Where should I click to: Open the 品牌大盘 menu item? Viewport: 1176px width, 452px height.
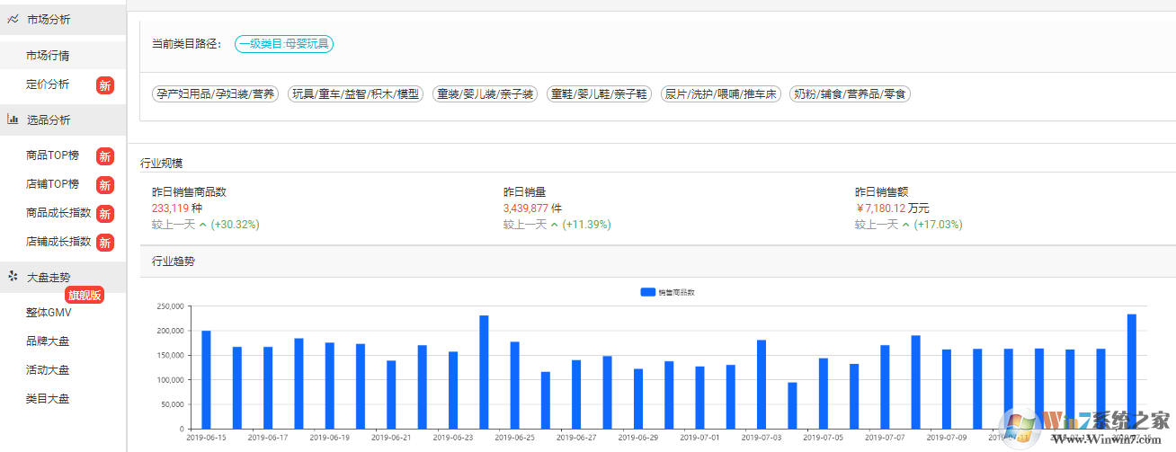(x=48, y=341)
